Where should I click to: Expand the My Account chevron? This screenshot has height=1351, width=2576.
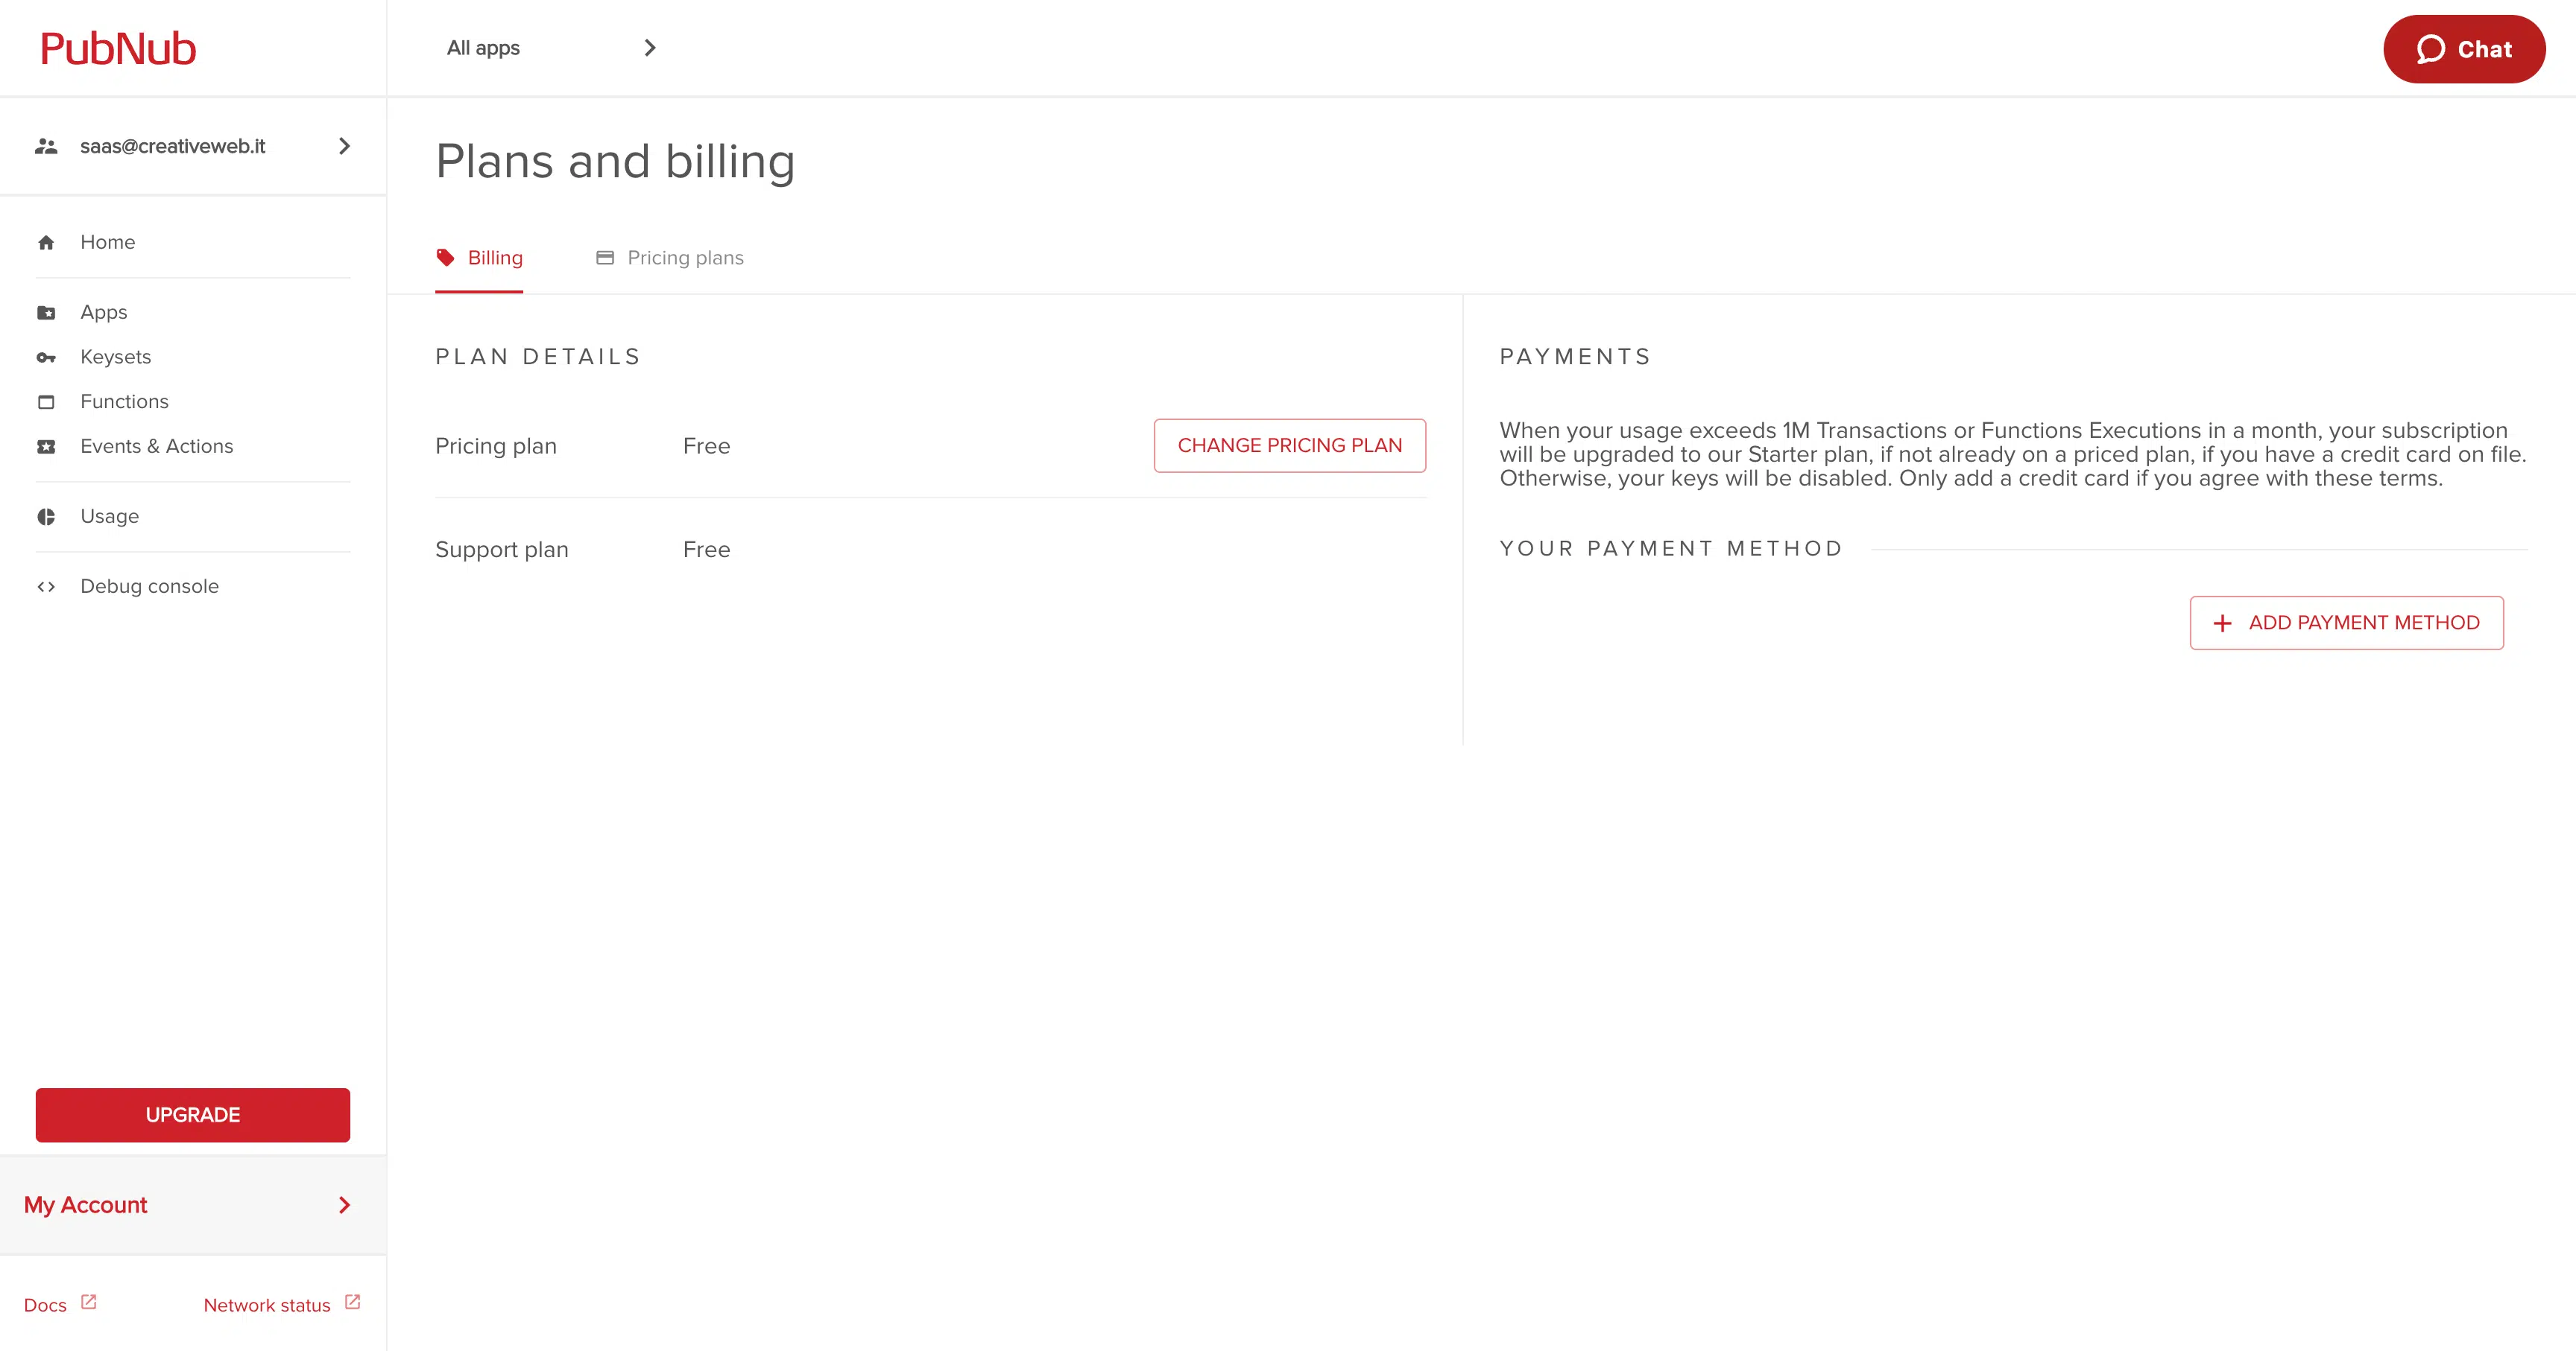tap(344, 1205)
